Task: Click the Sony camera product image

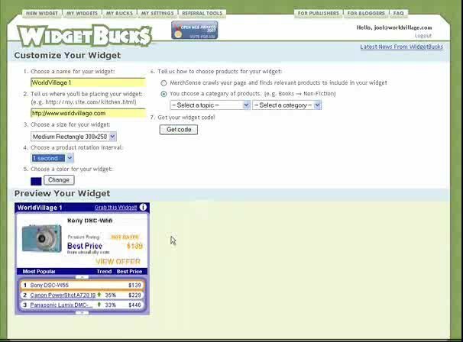Action: click(x=41, y=238)
